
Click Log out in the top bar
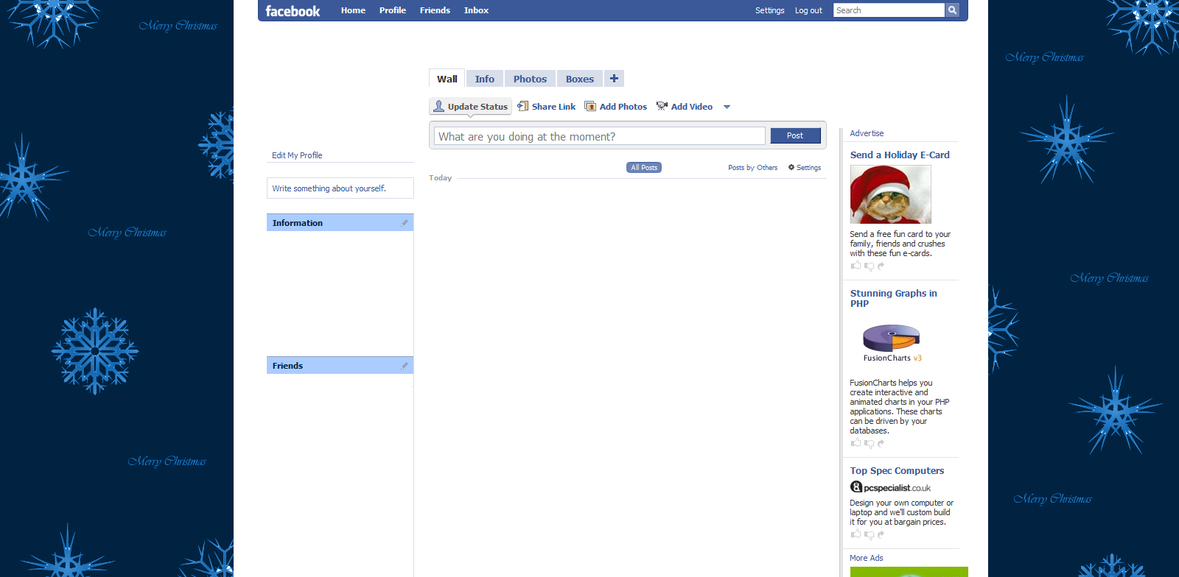808,10
